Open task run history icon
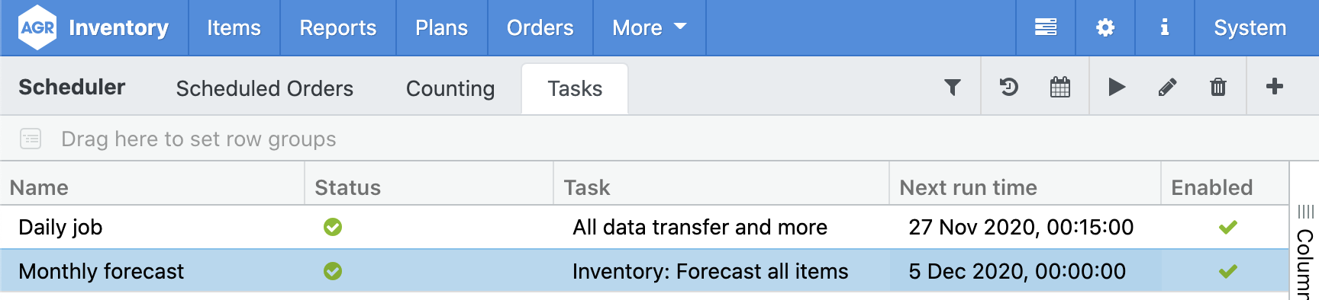Viewport: 1319px width, 300px height. pos(1009,87)
